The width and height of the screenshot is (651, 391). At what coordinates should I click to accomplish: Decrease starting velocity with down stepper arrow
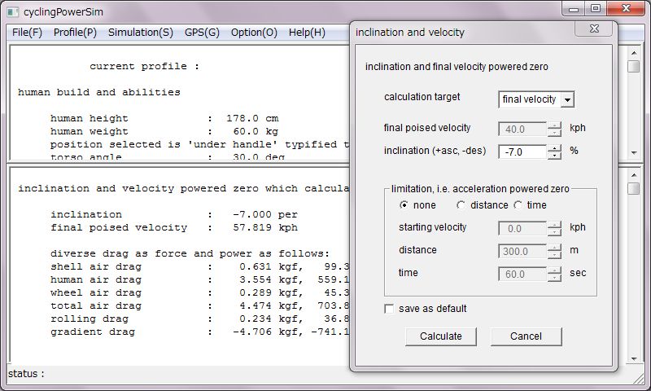[x=554, y=232]
